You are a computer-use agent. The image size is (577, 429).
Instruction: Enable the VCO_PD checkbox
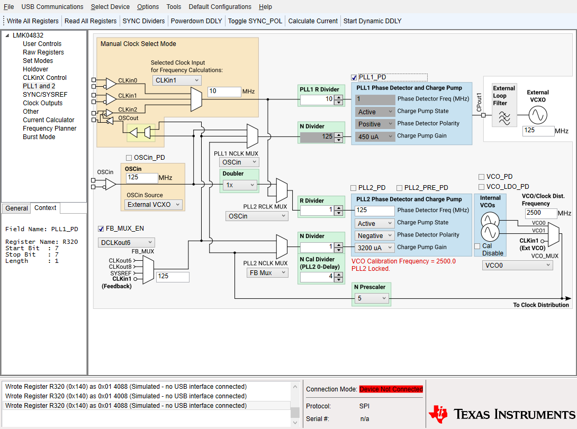click(x=481, y=177)
